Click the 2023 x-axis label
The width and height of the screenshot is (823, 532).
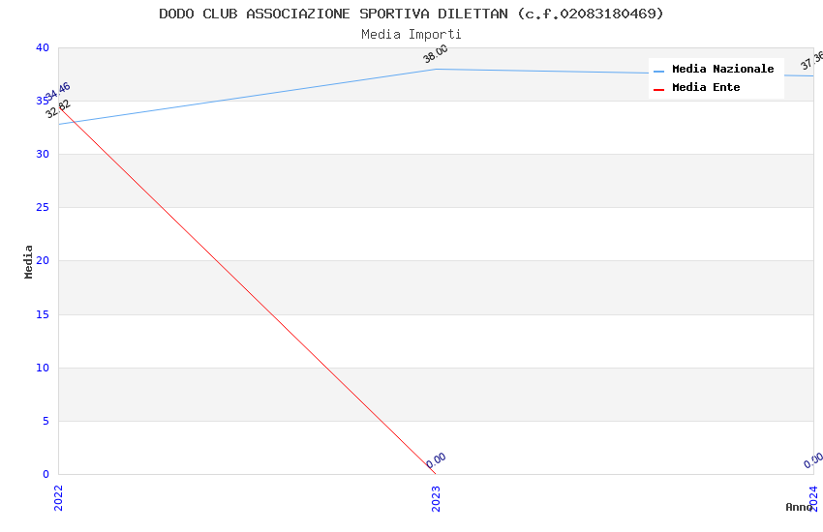click(x=436, y=498)
